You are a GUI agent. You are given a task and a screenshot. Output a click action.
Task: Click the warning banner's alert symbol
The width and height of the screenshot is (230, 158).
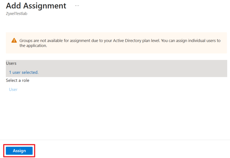click(x=14, y=41)
